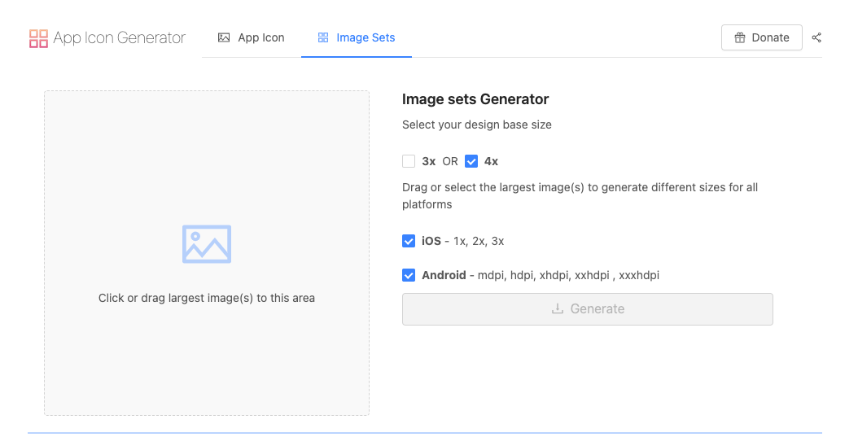
Task: Toggle the Android platform checkbox
Action: coord(409,275)
